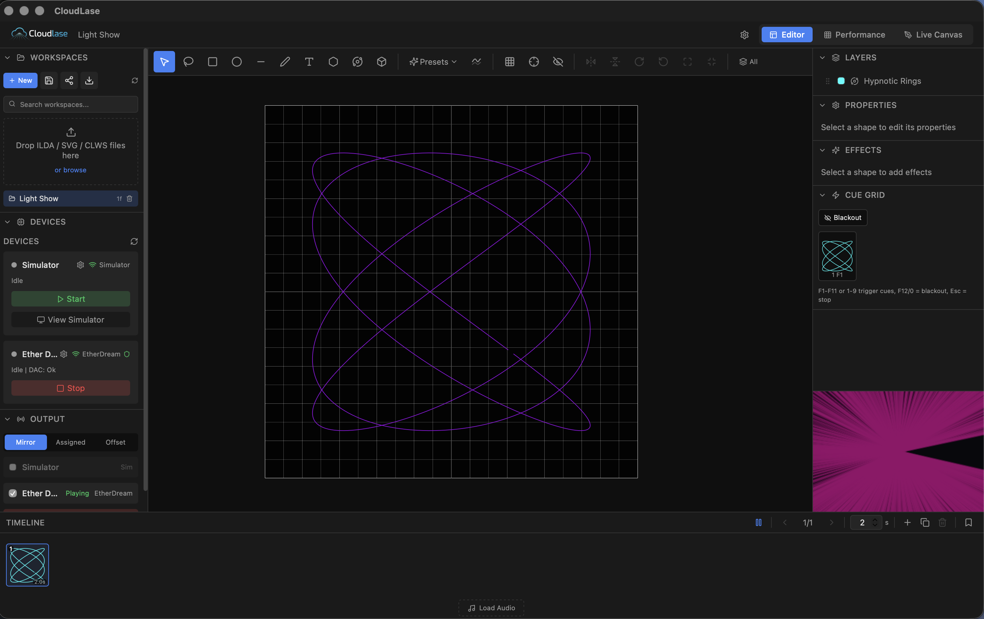Viewport: 984px width, 619px height.
Task: Click the flip horizontal icon
Action: (x=591, y=62)
